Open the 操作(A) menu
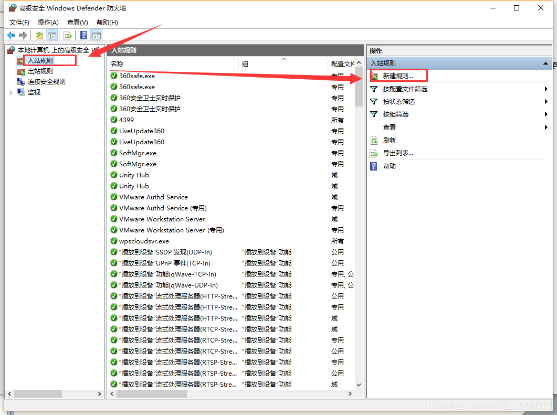The height and width of the screenshot is (415, 557). (48, 23)
